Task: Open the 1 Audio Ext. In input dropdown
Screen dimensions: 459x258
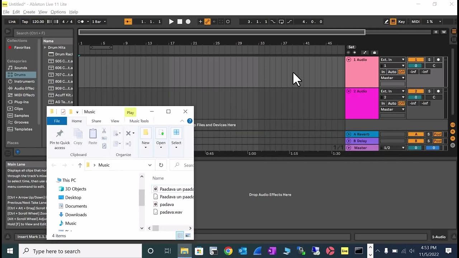Action: [x=393, y=60]
